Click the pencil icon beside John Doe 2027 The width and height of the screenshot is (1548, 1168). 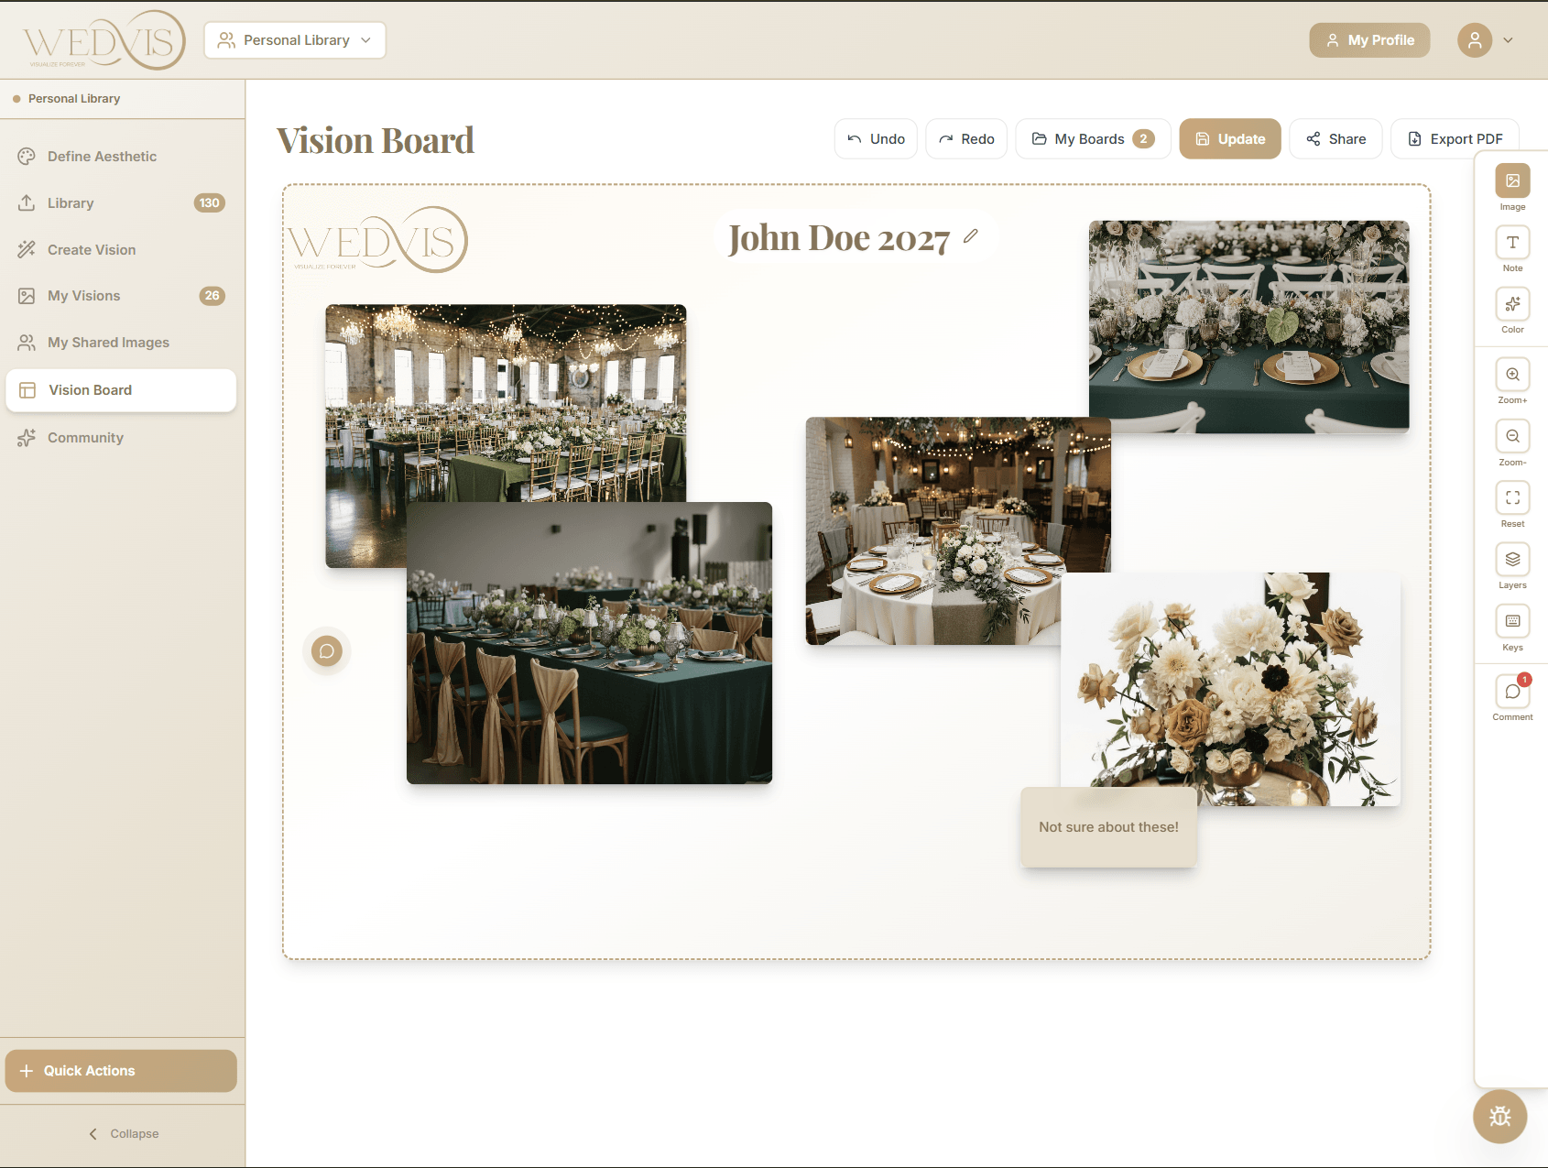(971, 236)
